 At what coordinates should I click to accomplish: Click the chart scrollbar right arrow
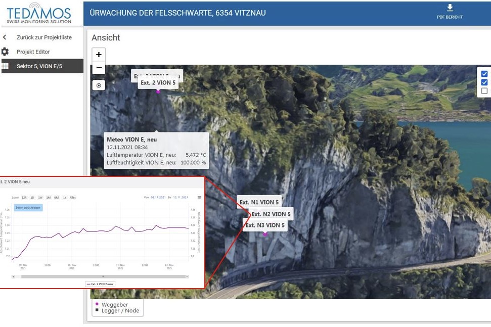click(187, 276)
